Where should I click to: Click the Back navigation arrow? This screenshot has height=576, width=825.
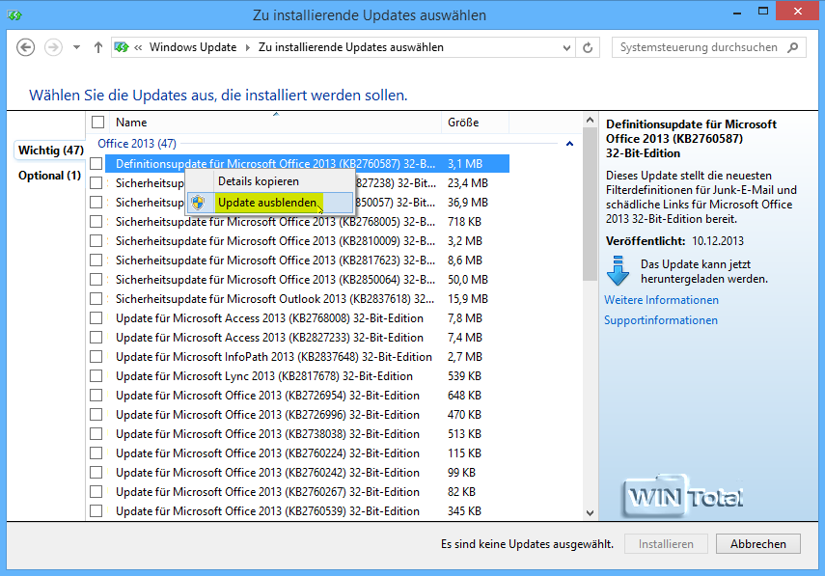click(x=25, y=47)
